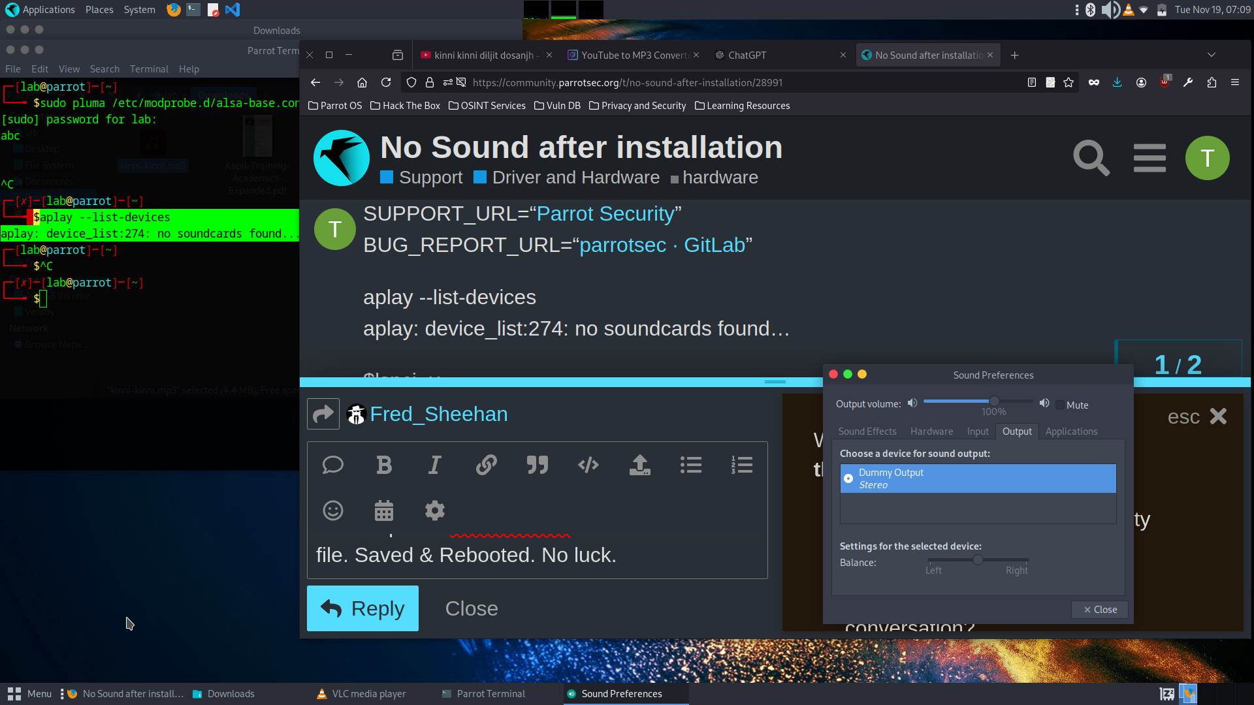Image resolution: width=1254 pixels, height=705 pixels.
Task: Click the upload file icon in editor
Action: [639, 465]
